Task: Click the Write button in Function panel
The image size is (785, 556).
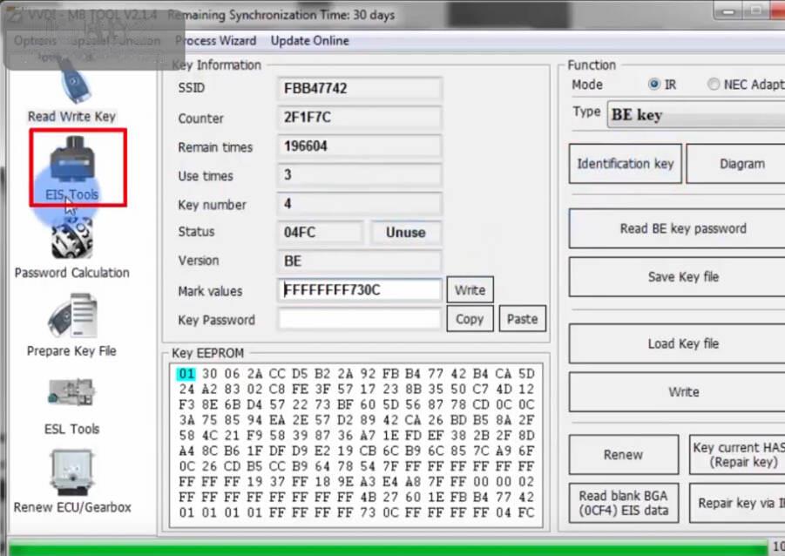Action: (677, 391)
